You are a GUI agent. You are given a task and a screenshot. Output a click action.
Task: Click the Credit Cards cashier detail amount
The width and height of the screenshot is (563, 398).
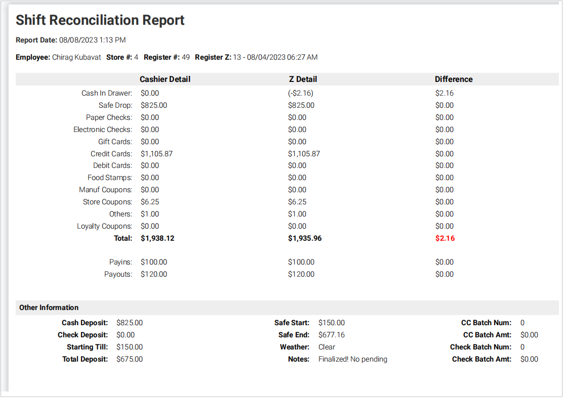coord(156,154)
